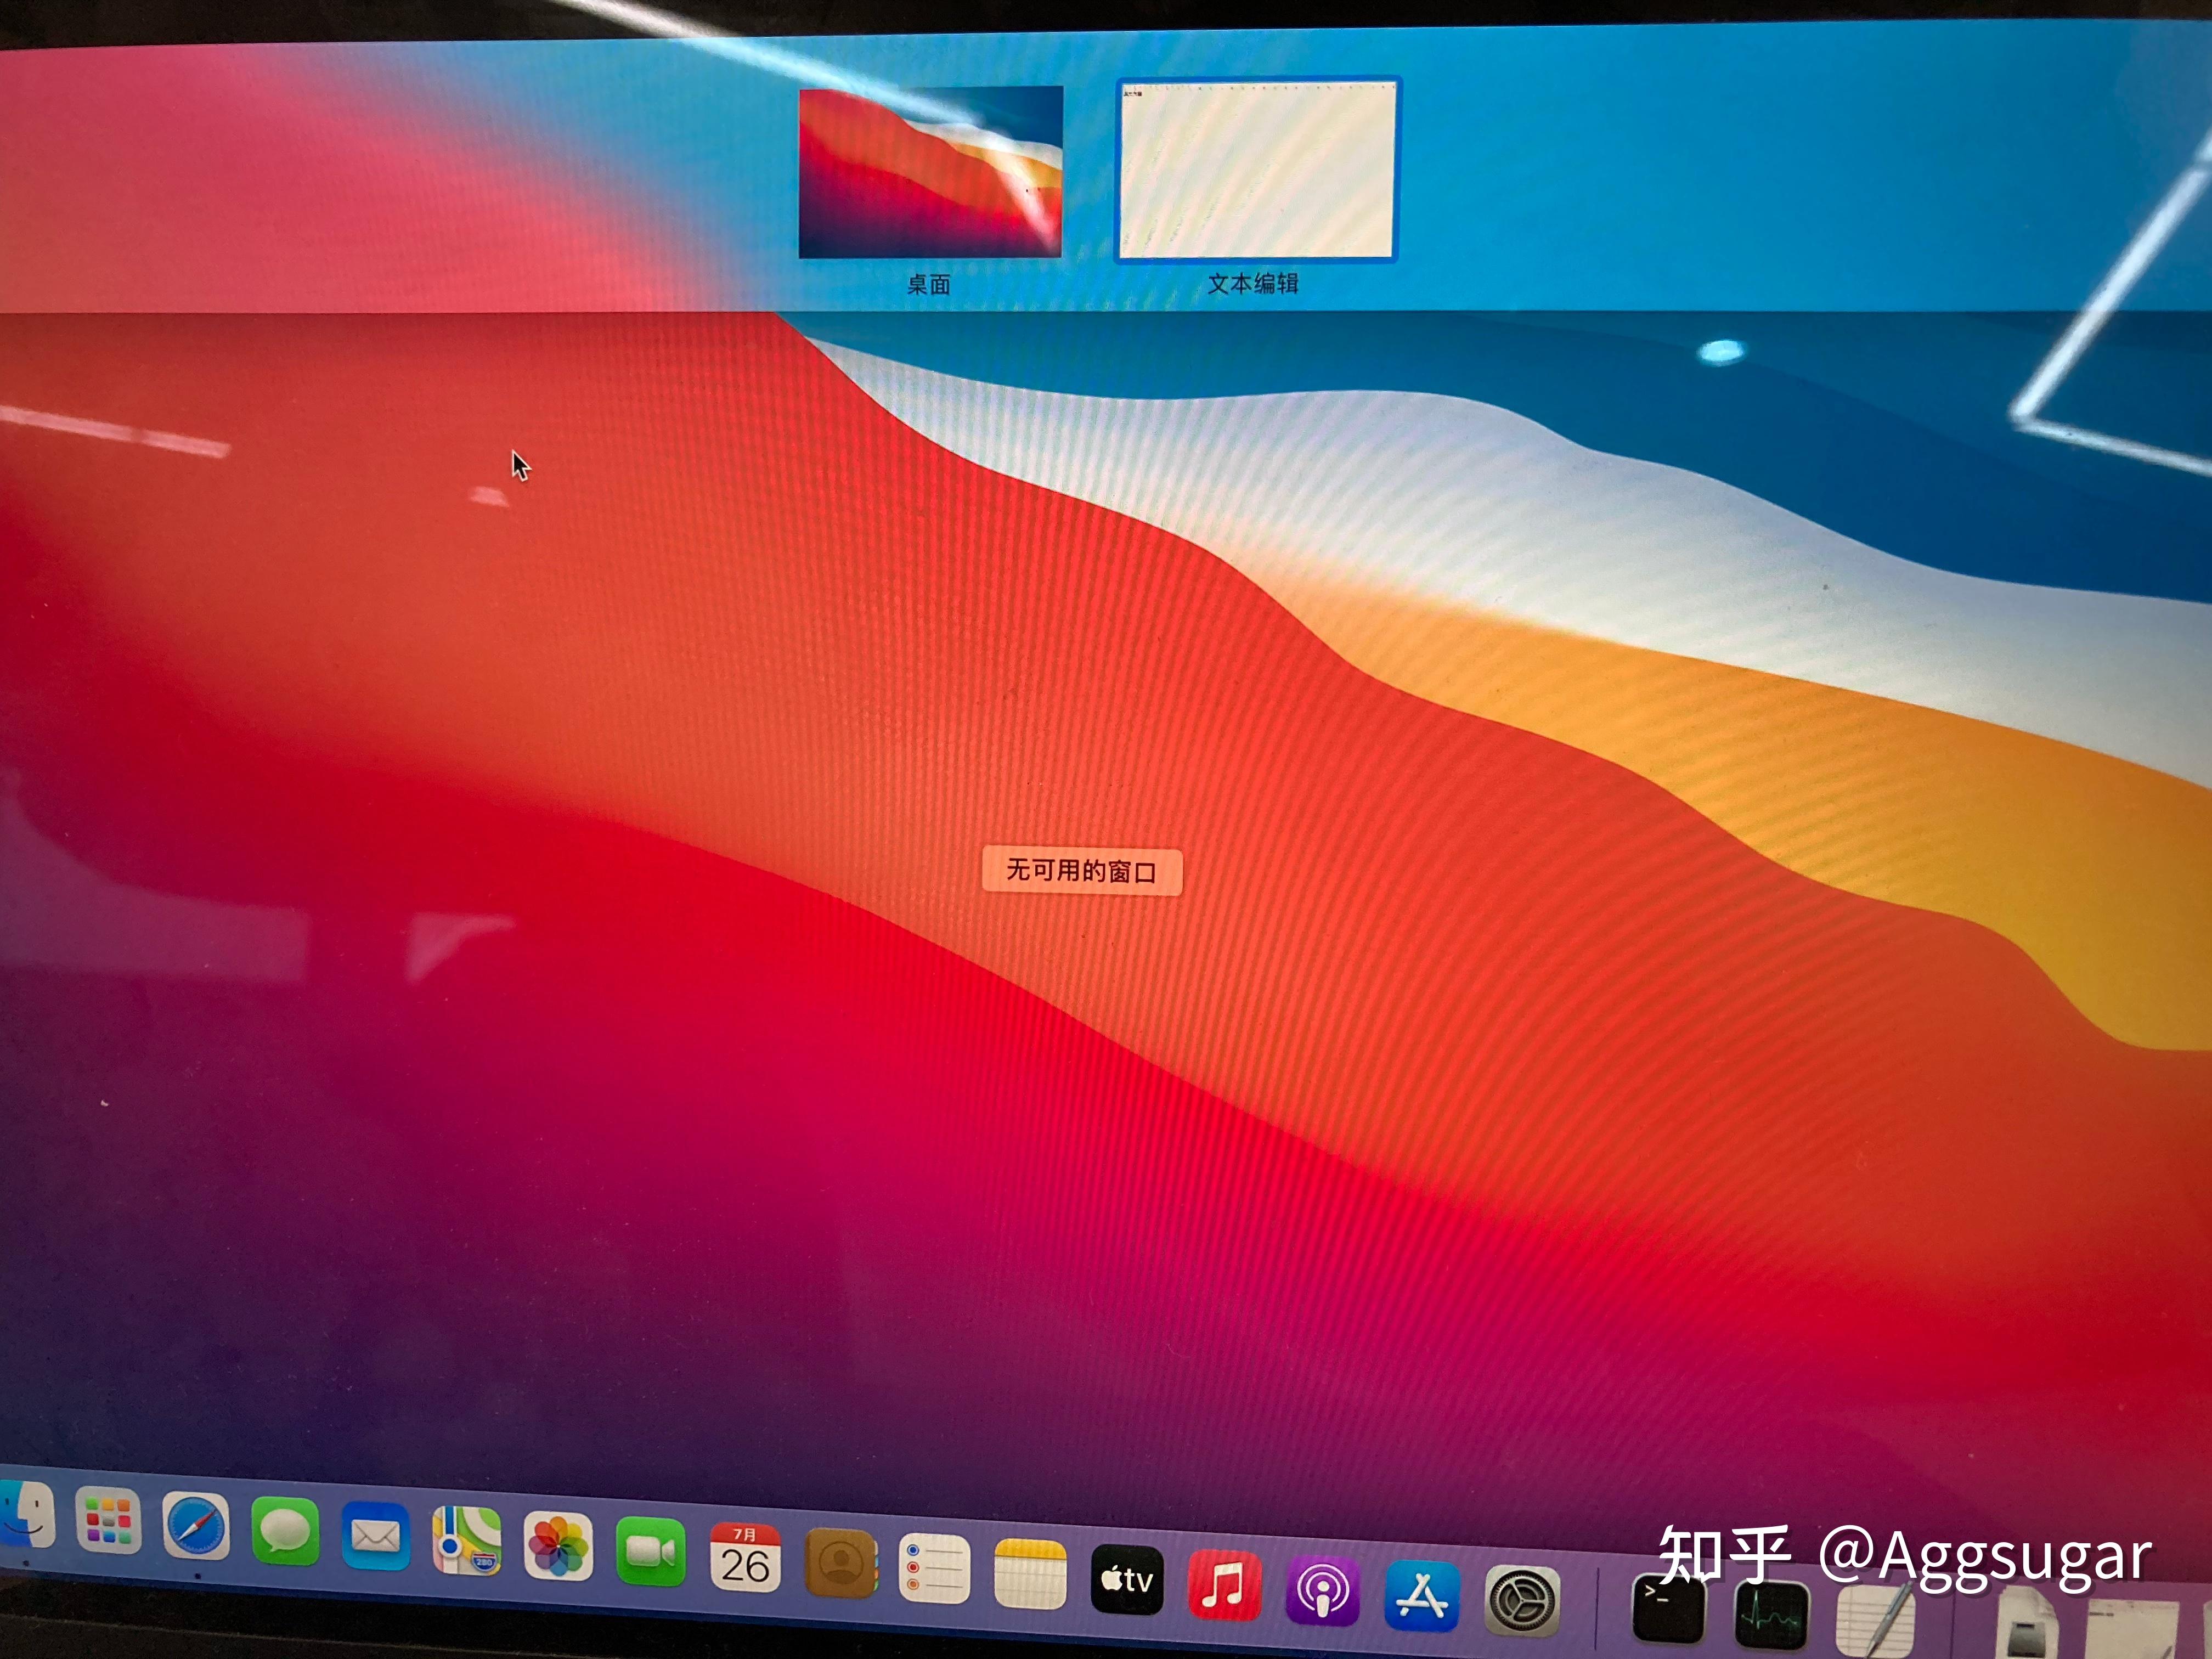Image resolution: width=2212 pixels, height=1659 pixels.
Task: Launch FaceTime from the Dock
Action: [650, 1552]
